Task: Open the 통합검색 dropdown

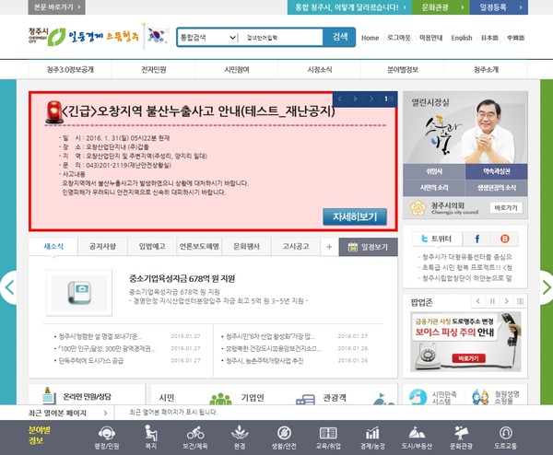Action: (207, 38)
